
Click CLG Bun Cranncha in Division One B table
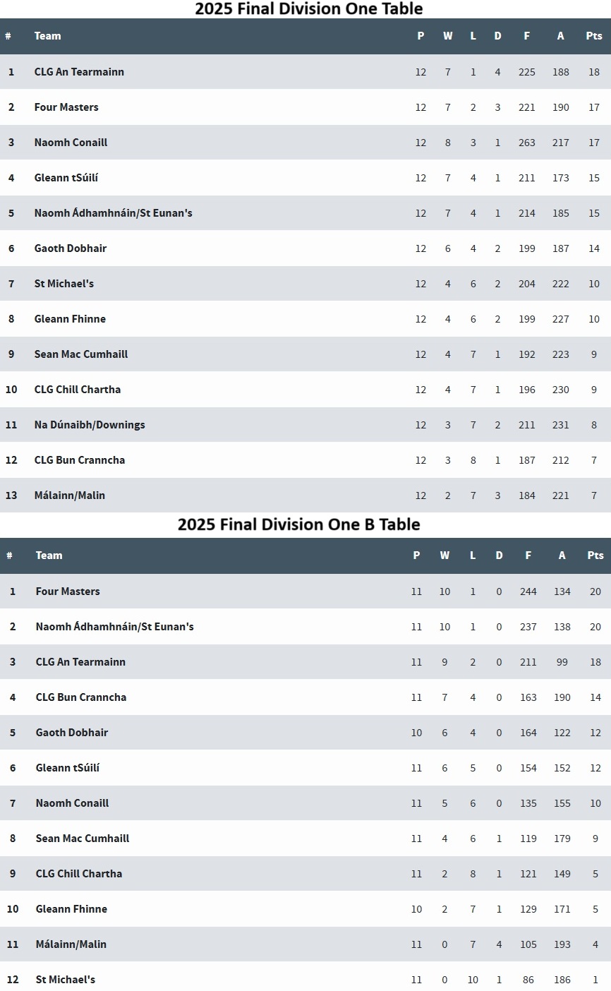pos(81,697)
